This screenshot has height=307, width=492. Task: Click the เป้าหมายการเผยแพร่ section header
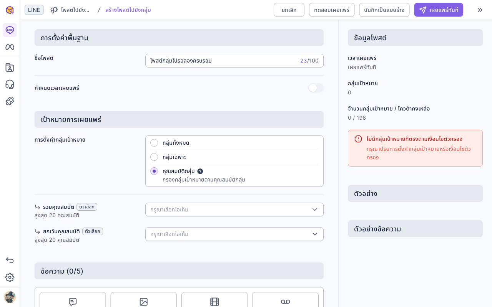[179, 119]
